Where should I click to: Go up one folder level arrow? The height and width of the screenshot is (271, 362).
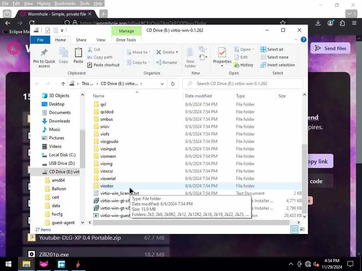tap(63, 84)
